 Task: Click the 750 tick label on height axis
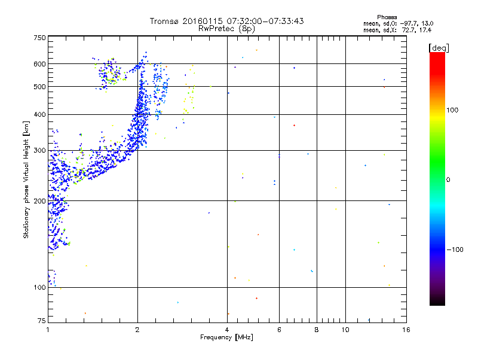39,38
